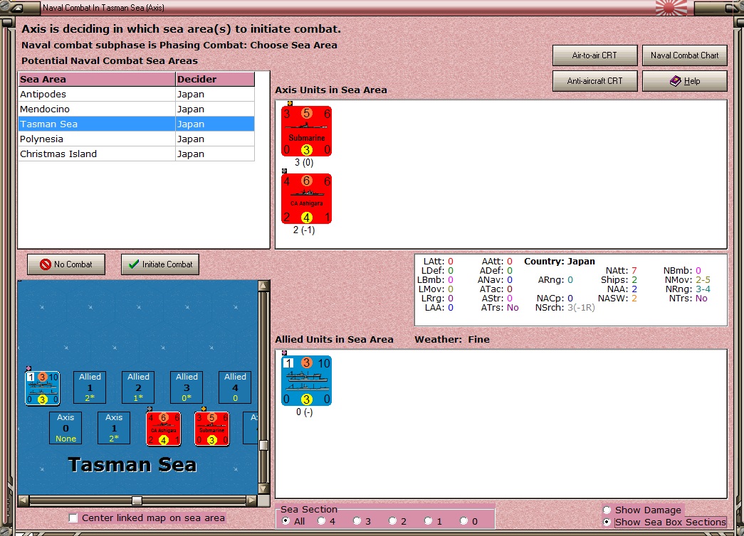Screen dimensions: 744x536
Task: Click the CA Ashigara counter on the Tasman Sea map
Action: (x=163, y=429)
